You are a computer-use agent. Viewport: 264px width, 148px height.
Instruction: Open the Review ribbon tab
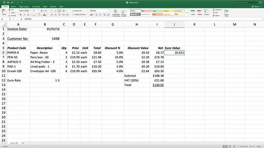[53, 7]
